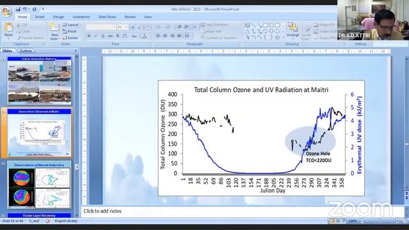Decrease font size with Shrink Font
The width and height of the screenshot is (409, 230).
pyautogui.click(x=139, y=27)
